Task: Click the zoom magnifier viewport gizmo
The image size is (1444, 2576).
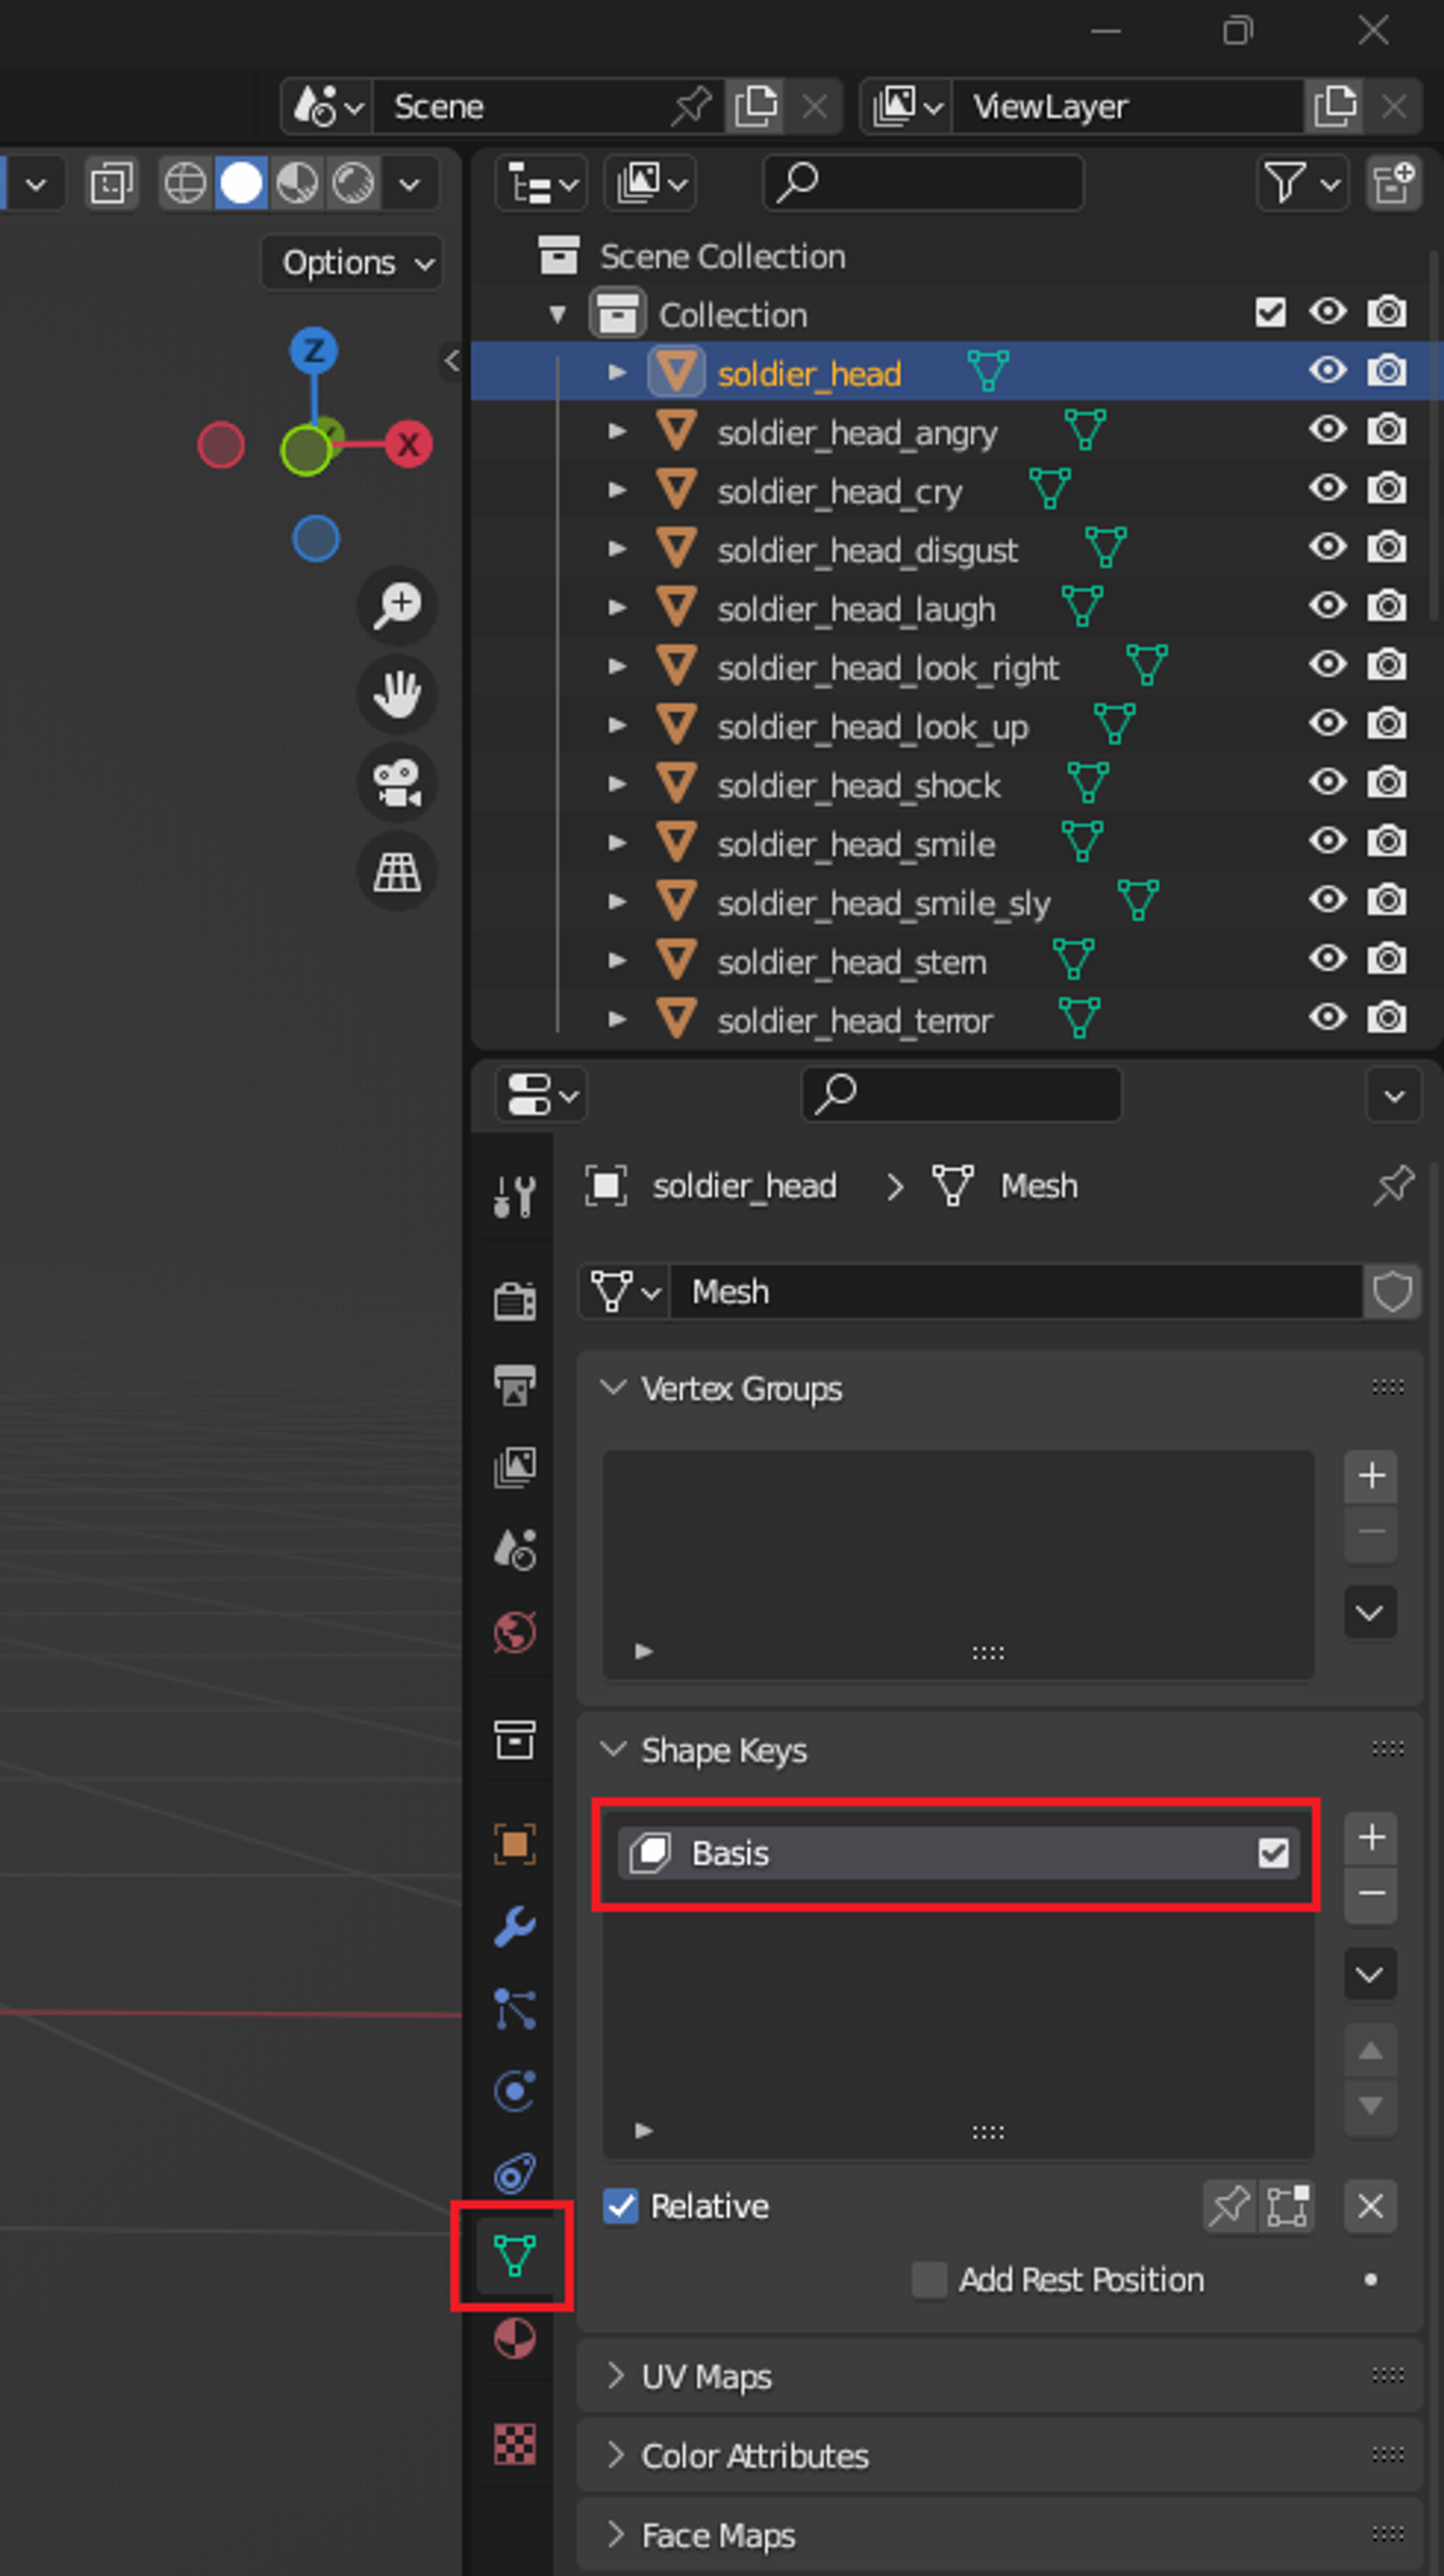Action: pyautogui.click(x=397, y=605)
